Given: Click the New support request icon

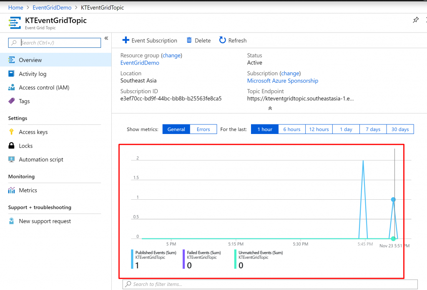Looking at the screenshot, I should (11, 221).
